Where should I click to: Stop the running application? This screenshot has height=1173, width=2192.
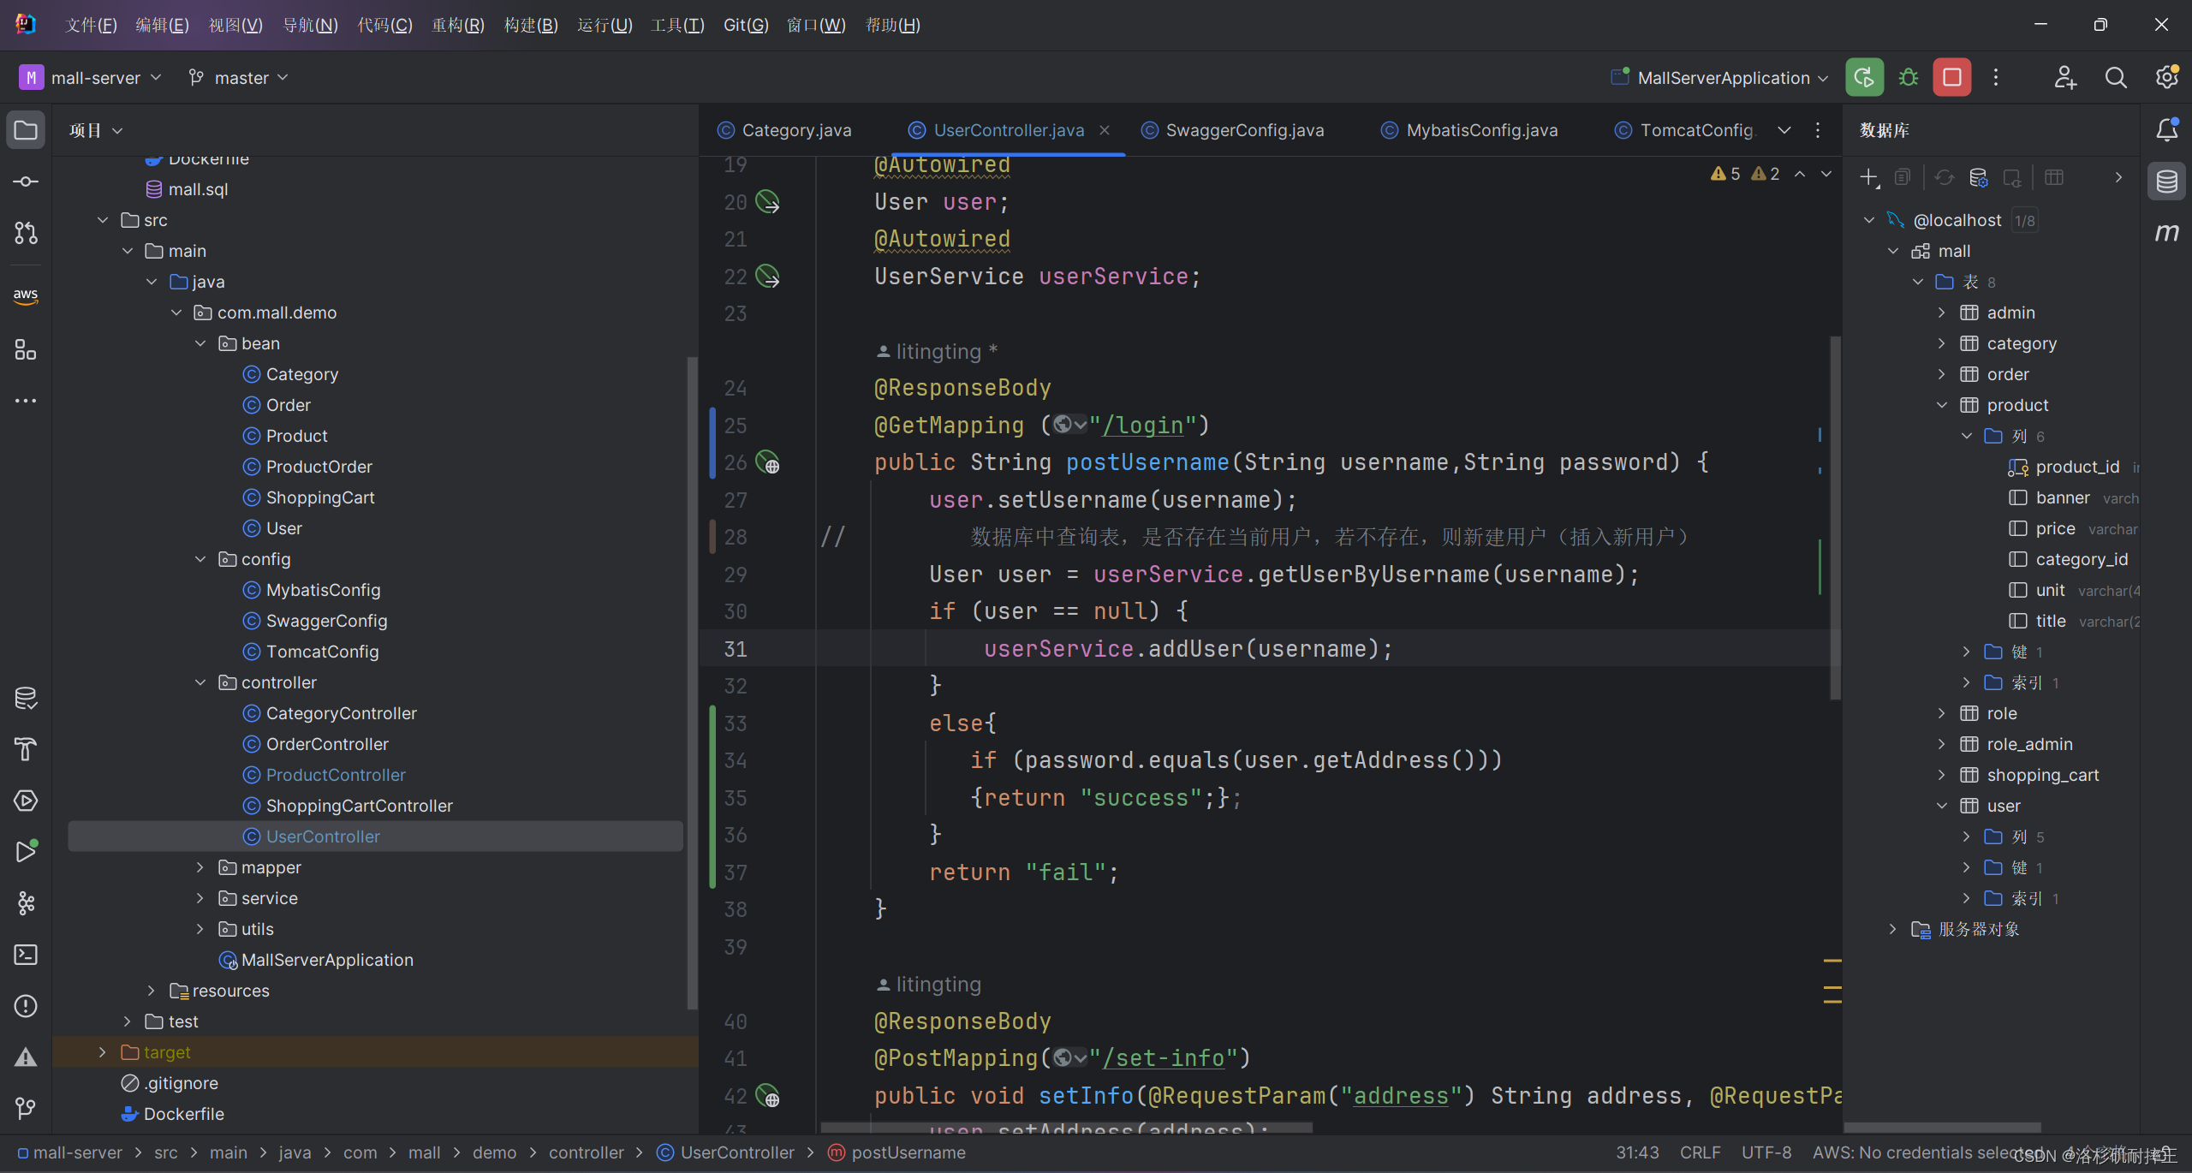point(1952,78)
